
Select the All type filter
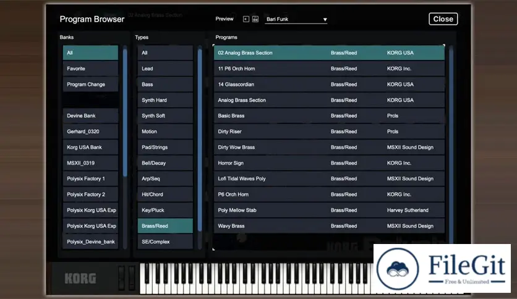[x=165, y=53]
